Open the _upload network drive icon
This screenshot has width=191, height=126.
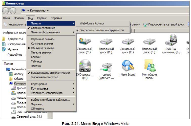[106, 67]
